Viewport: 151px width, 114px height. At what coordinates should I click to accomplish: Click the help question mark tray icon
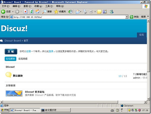tap(117, 110)
